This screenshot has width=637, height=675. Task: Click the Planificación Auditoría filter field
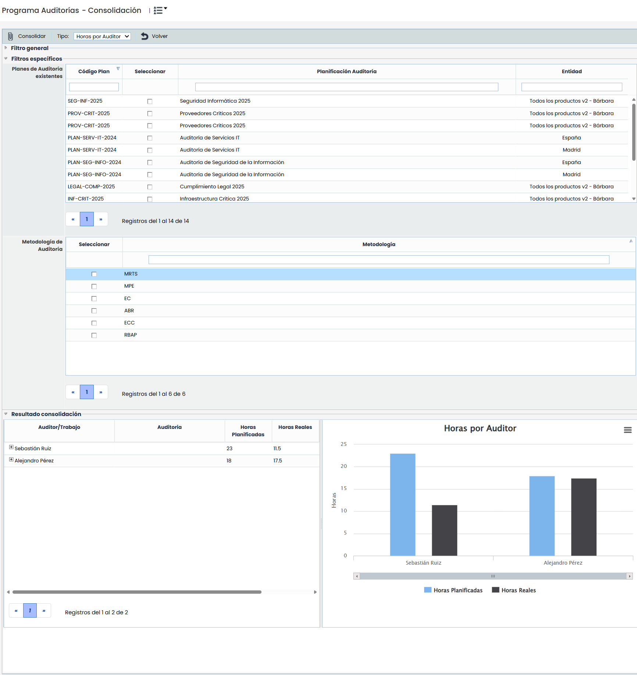(x=346, y=87)
